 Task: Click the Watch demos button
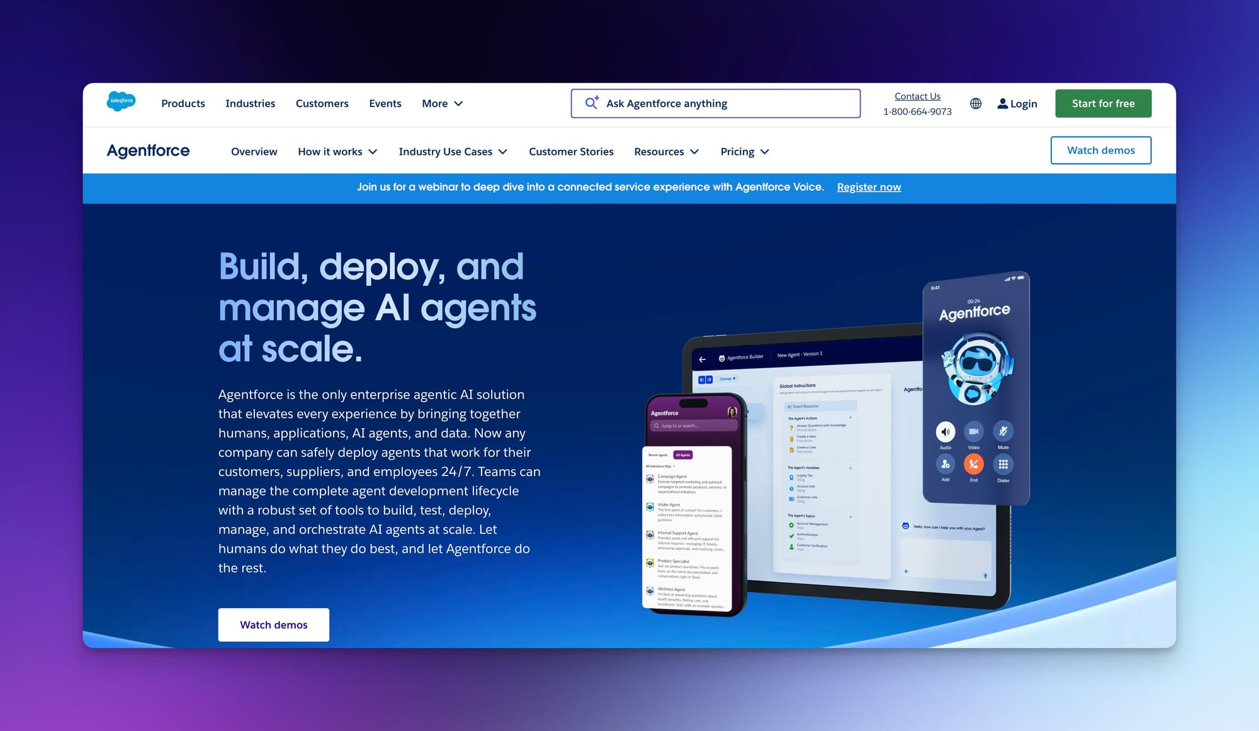[273, 625]
